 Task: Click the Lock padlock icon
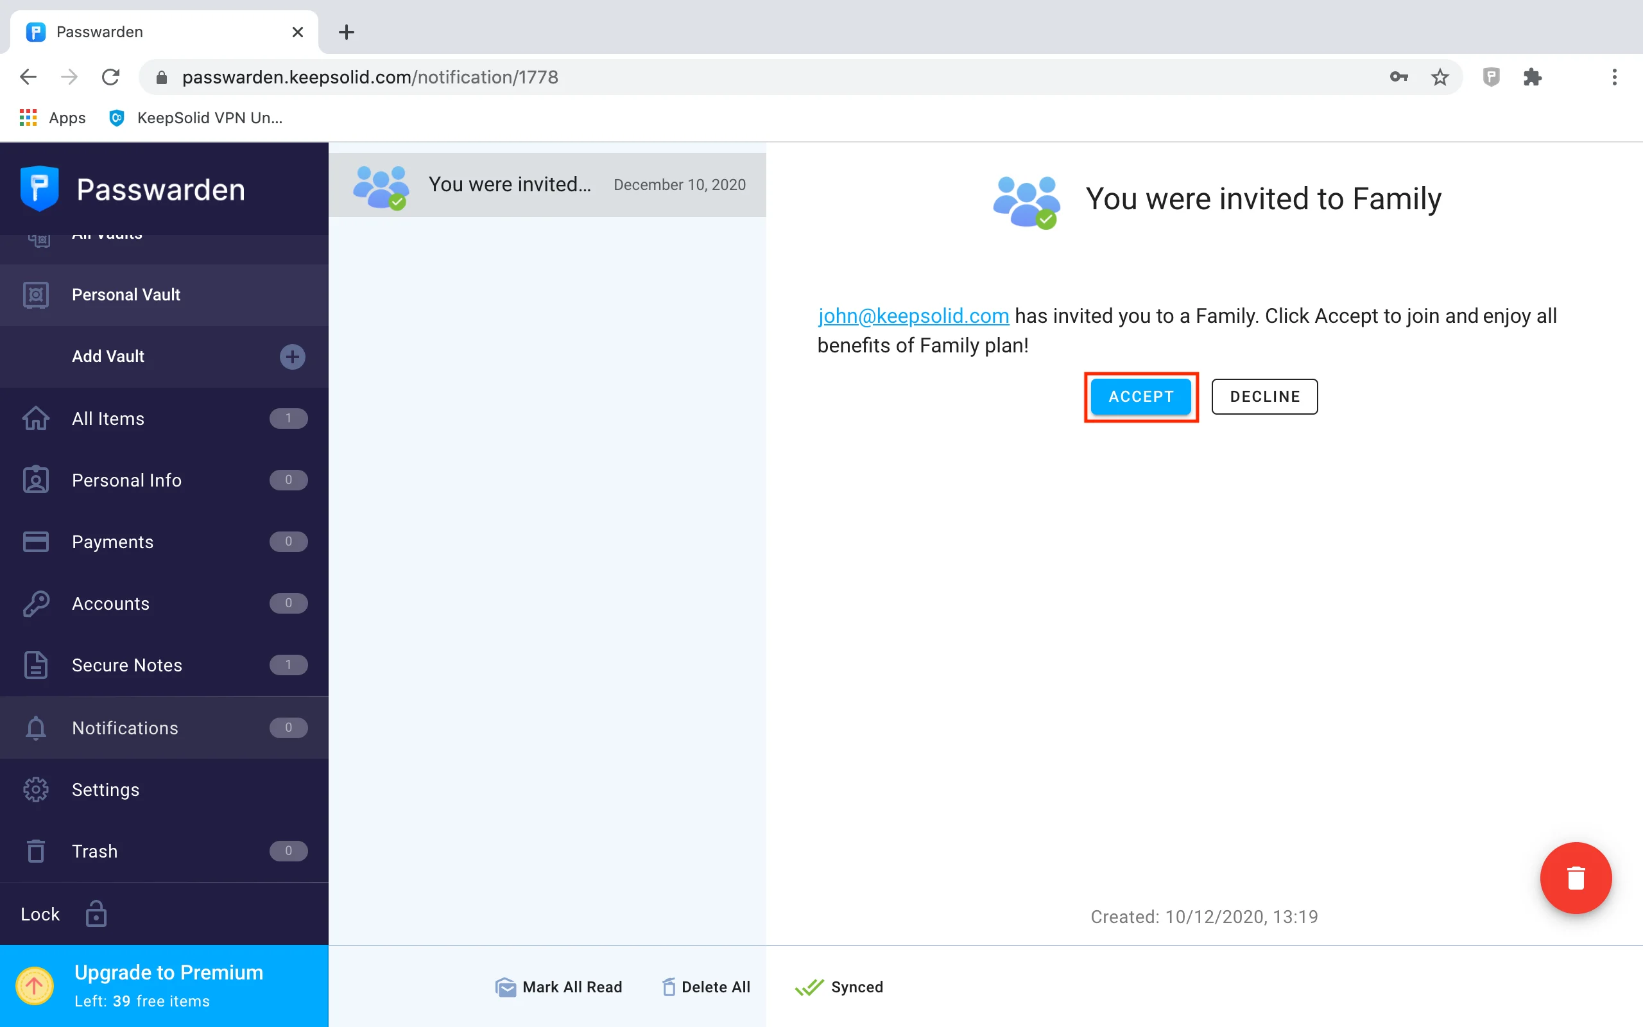click(x=96, y=914)
